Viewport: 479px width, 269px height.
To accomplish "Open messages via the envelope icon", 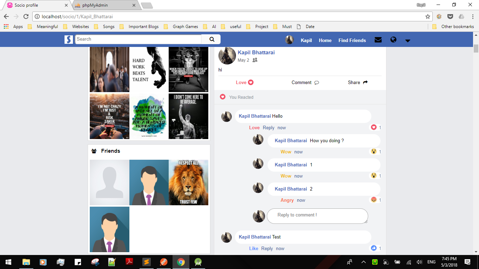I will 378,40.
